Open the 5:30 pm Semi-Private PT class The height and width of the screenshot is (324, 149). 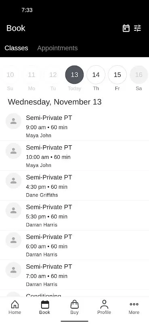coord(74,215)
